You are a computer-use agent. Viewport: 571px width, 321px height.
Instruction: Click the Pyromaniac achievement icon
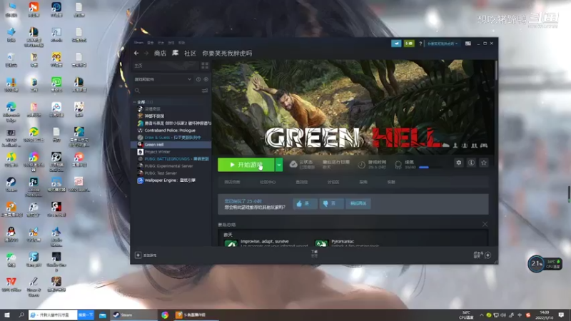point(322,243)
